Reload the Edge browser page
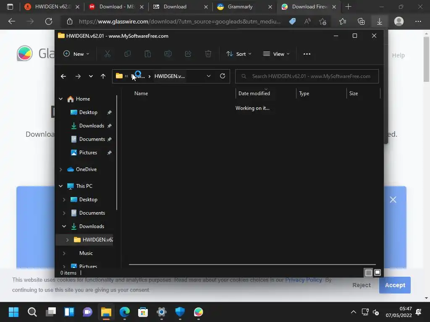The height and width of the screenshot is (322, 430). pos(49,21)
